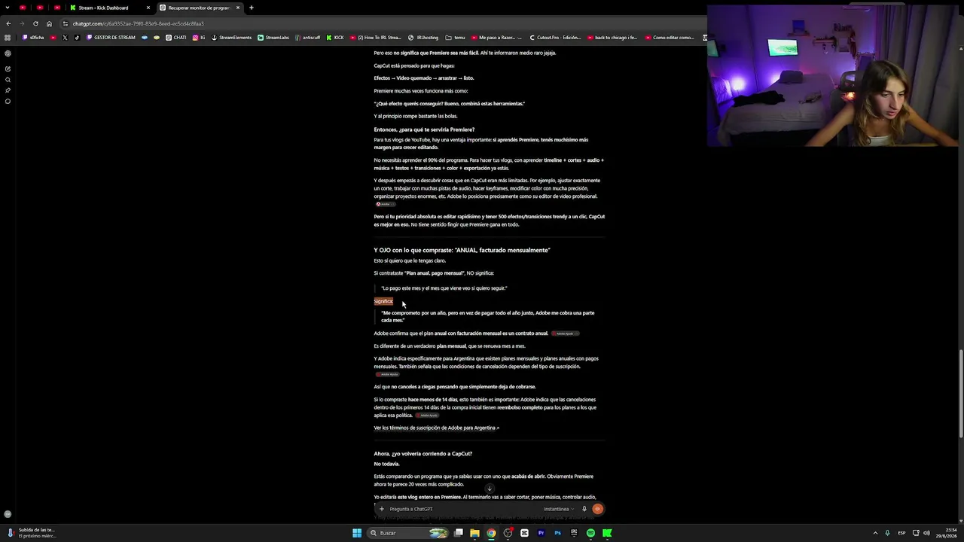The image size is (964, 542).
Task: Select the Recuperar monitor de programa tab
Action: 199,8
